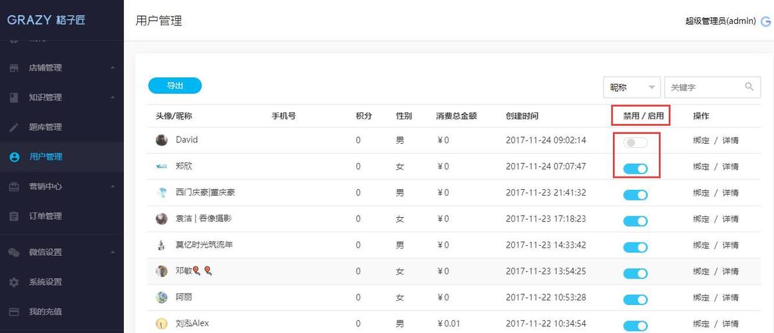Enable the toggle for user David

(635, 143)
